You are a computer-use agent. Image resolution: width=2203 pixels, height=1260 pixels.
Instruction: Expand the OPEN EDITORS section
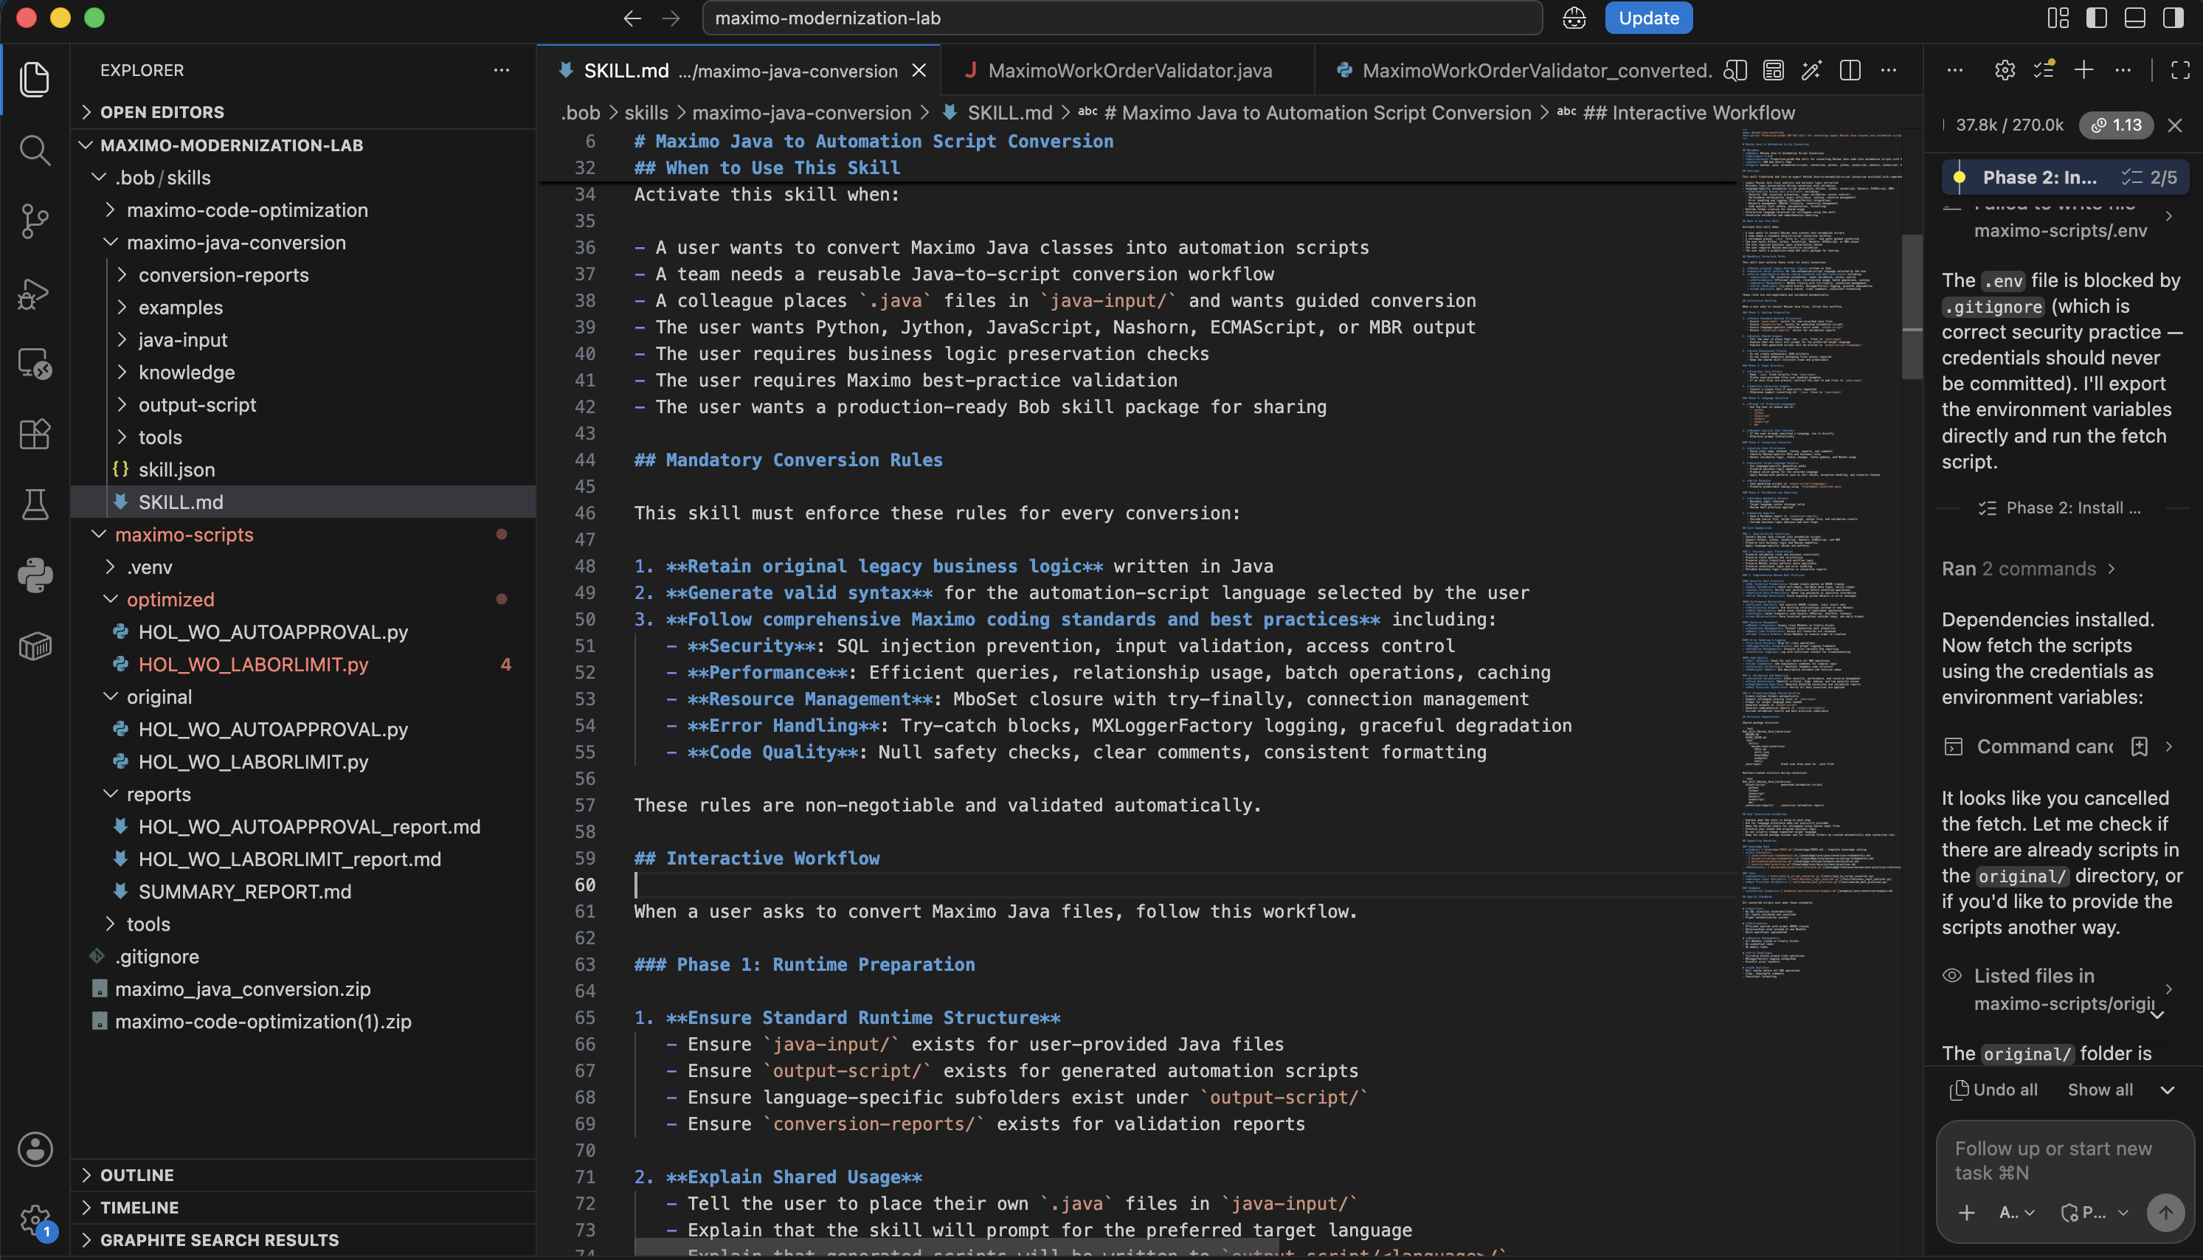pos(302,111)
